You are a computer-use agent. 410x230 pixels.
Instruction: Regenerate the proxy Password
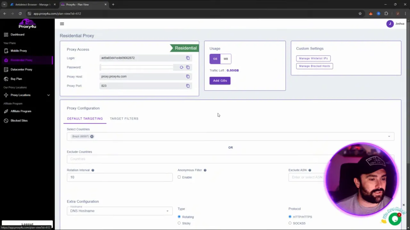181,67
